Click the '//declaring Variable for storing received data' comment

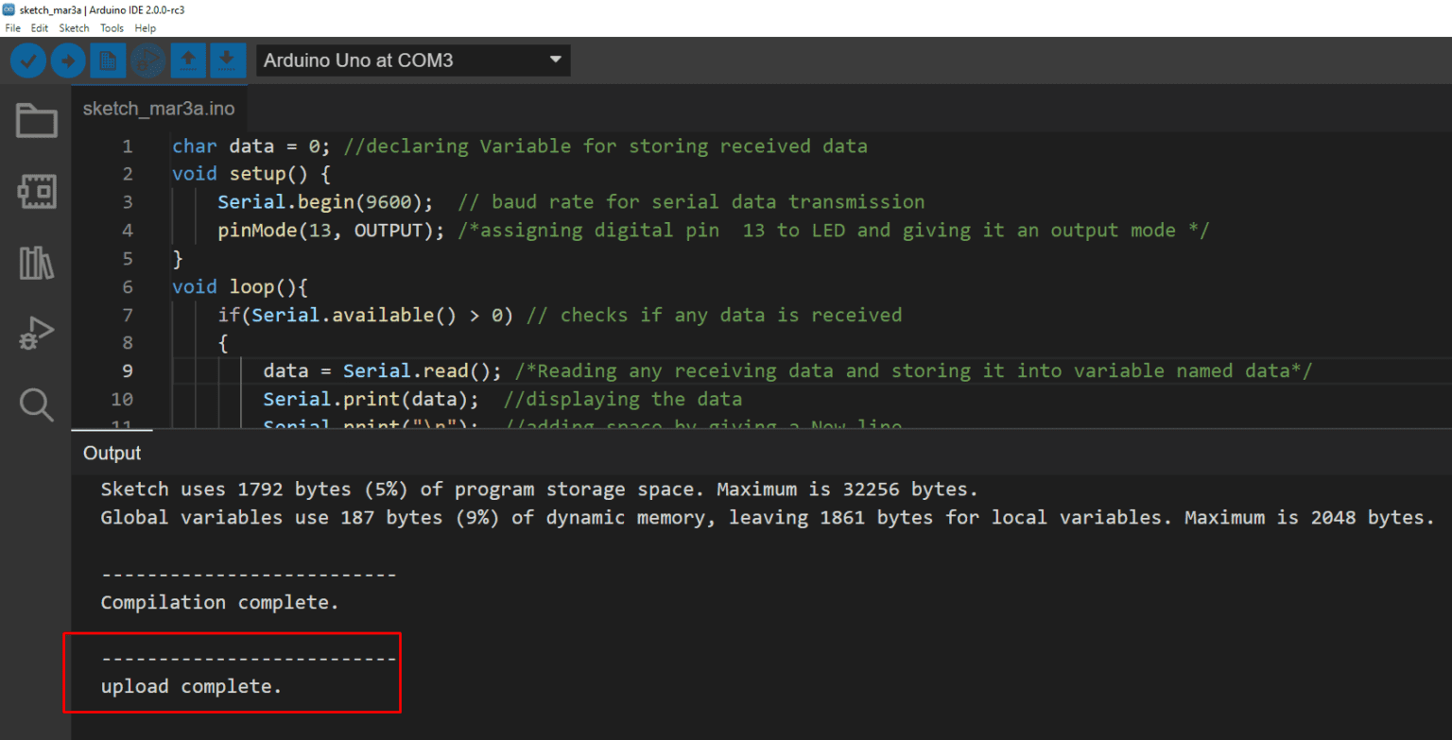(x=606, y=146)
